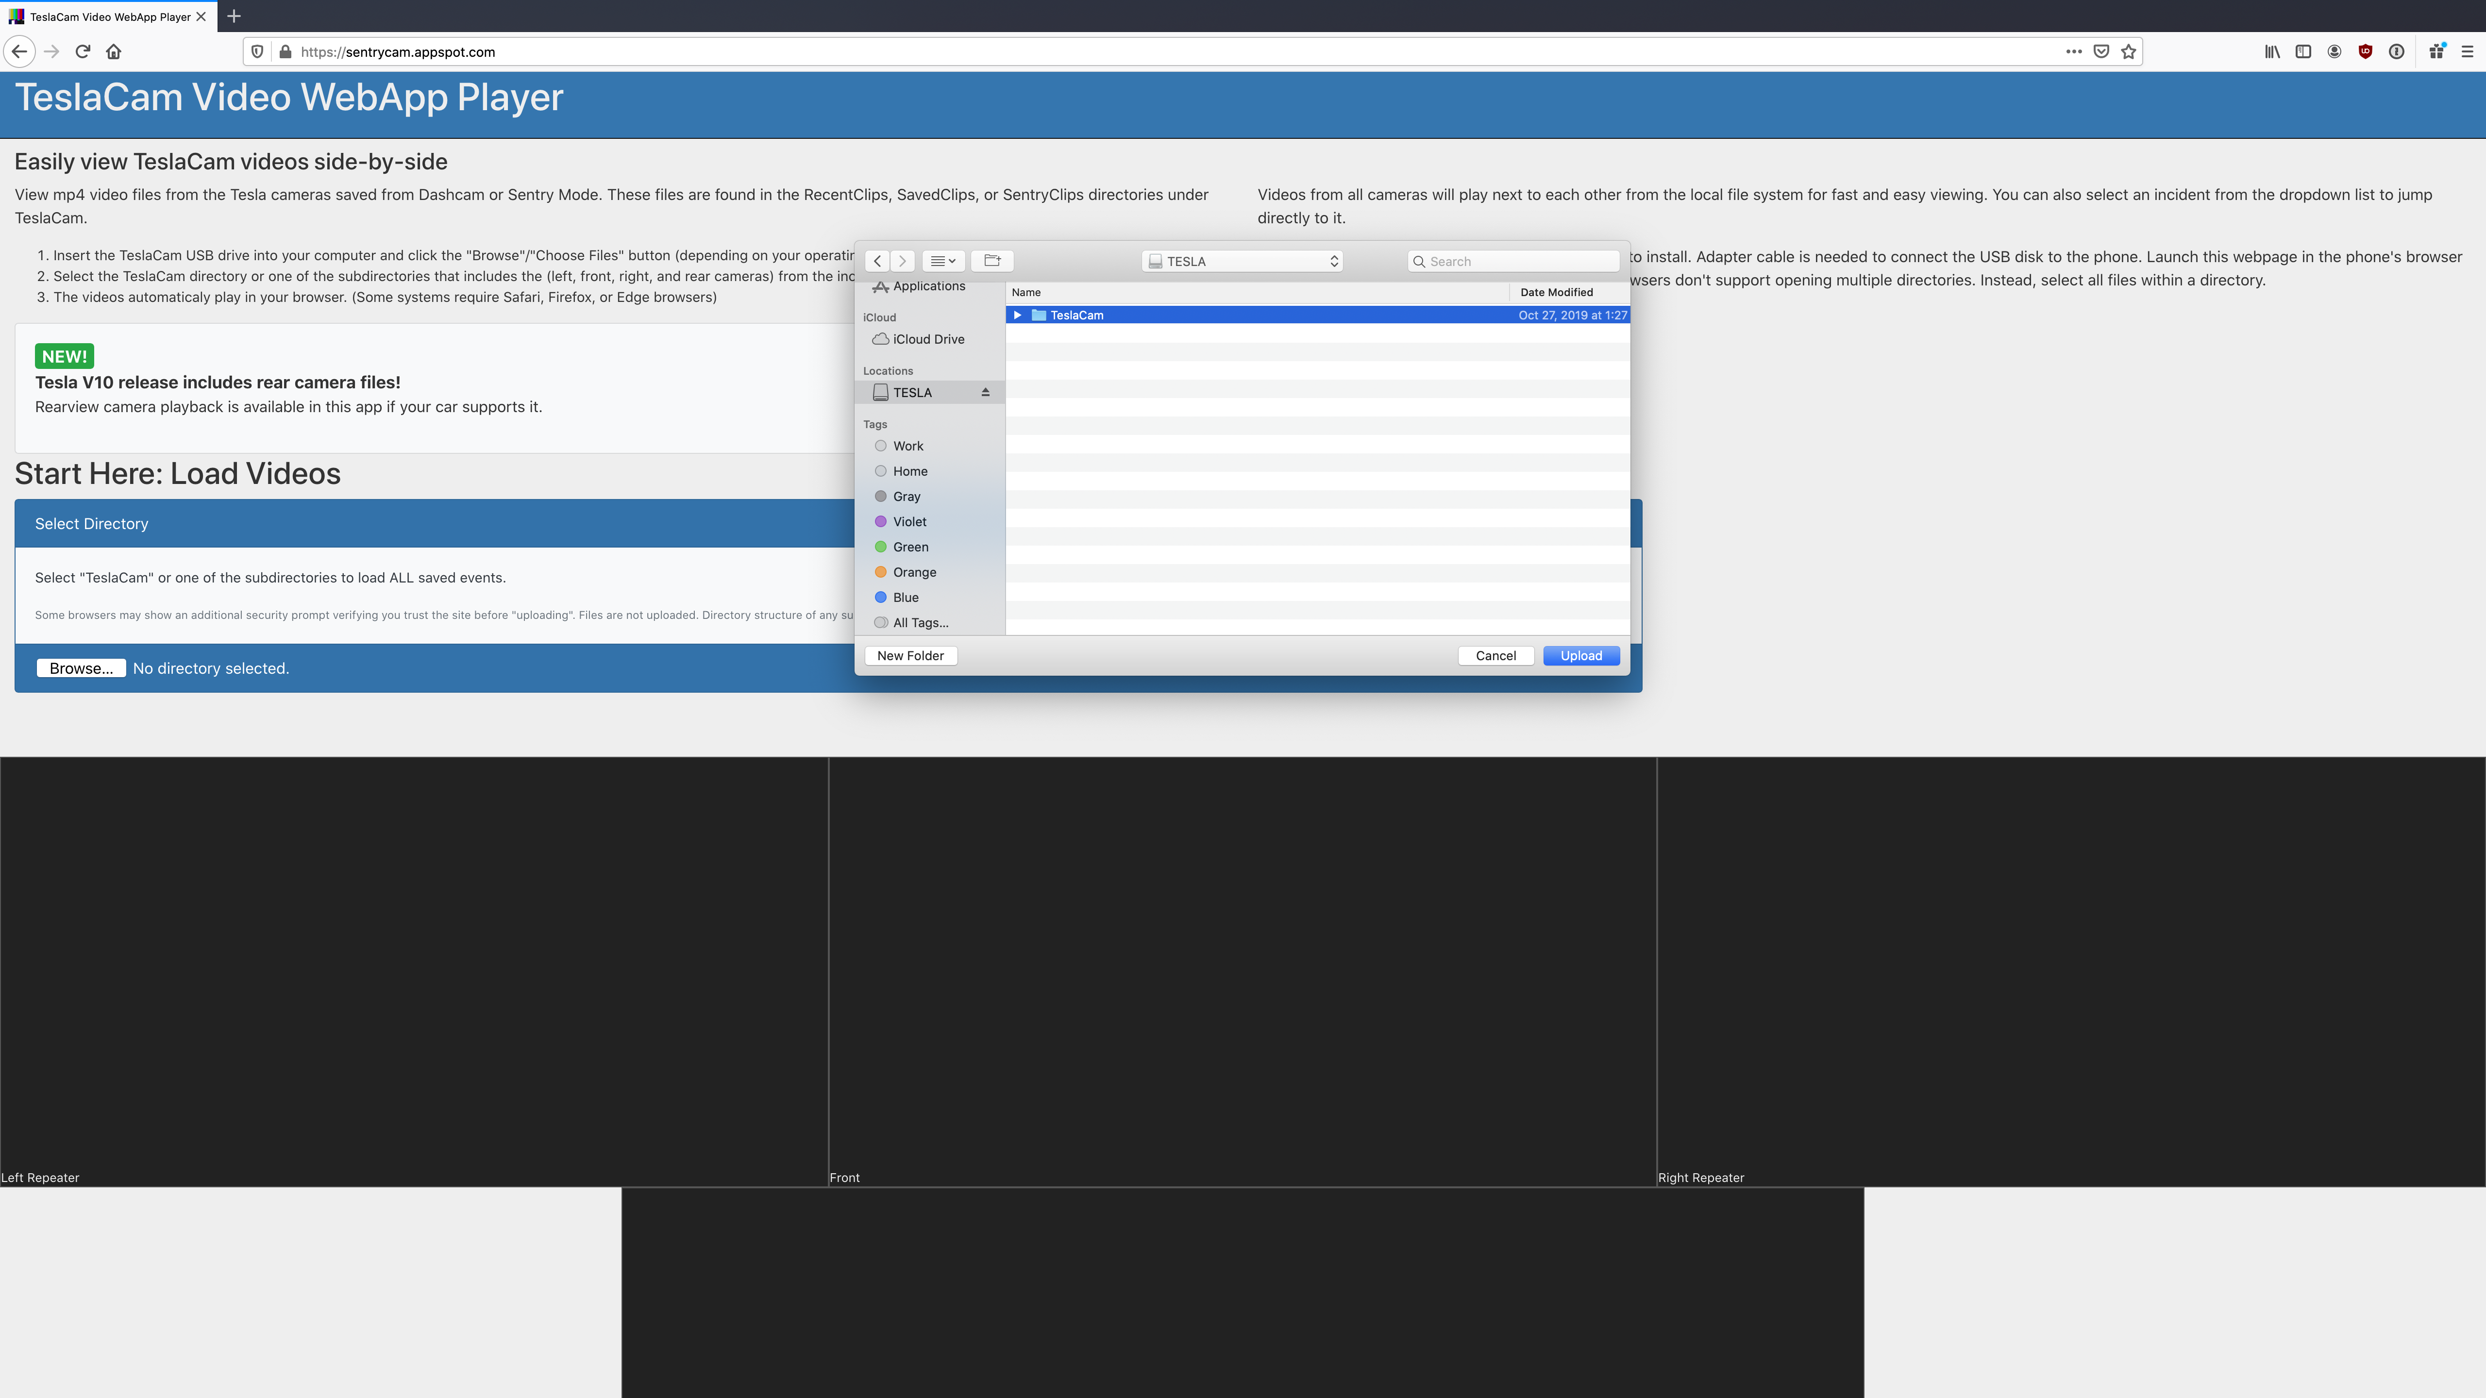Image resolution: width=2486 pixels, height=1398 pixels.
Task: Open the password manager extension
Action: point(2396,52)
